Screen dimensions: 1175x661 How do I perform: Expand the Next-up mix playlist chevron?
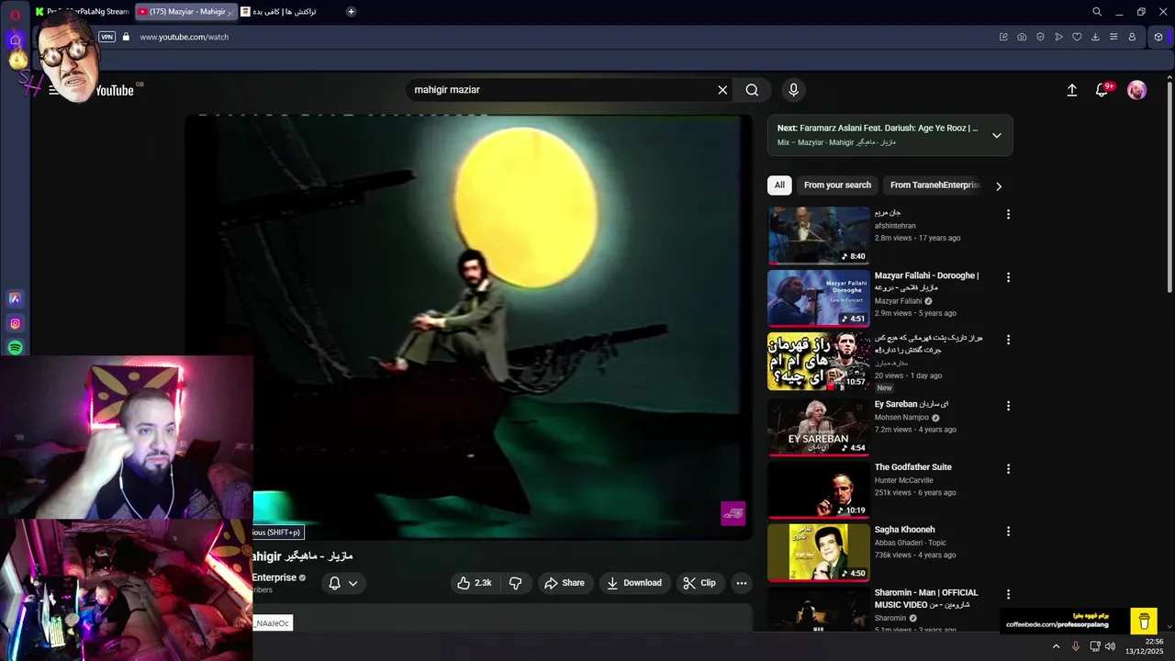997,135
